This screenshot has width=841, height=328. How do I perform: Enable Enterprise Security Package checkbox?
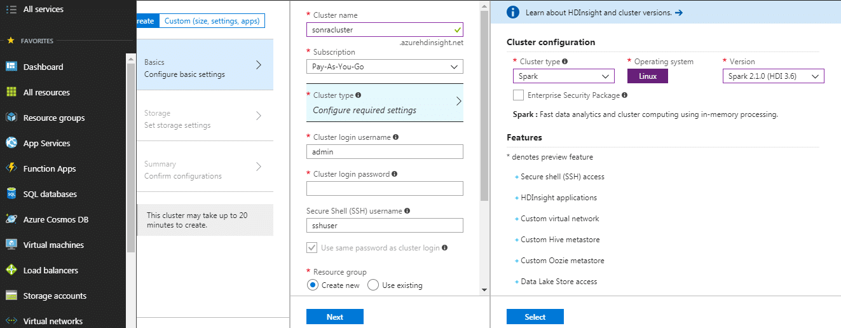pyautogui.click(x=518, y=95)
